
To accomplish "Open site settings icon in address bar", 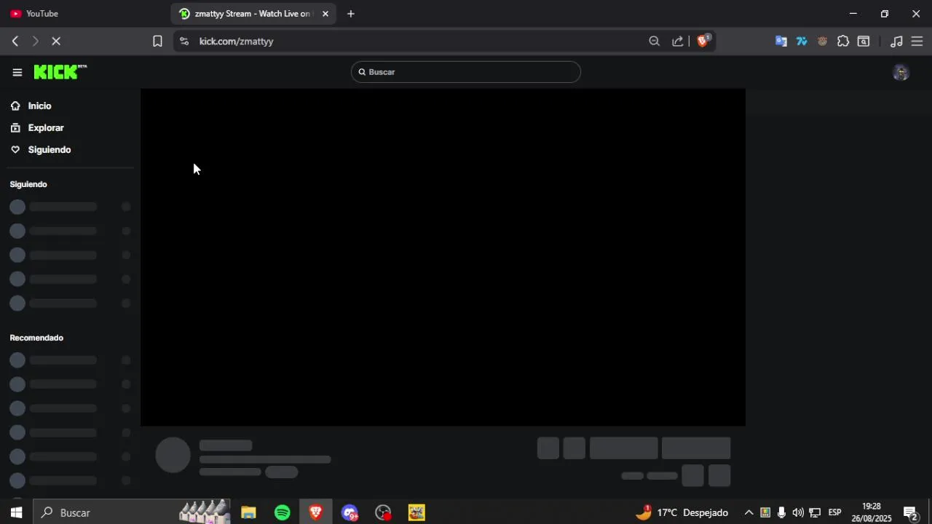I will (184, 41).
